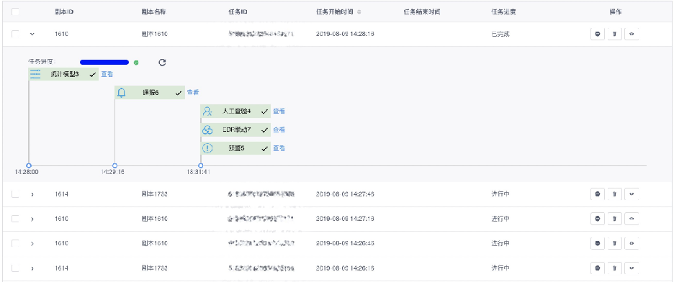Click the exclamation icon of 预警5 step

(207, 148)
